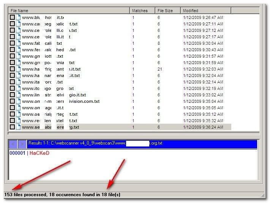270x203 pixels.
Task: Tick checkbox for file modified 9:30:43 AM
Action: [12, 50]
